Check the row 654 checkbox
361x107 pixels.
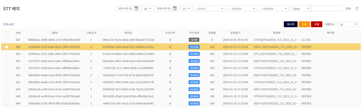(x=7, y=61)
